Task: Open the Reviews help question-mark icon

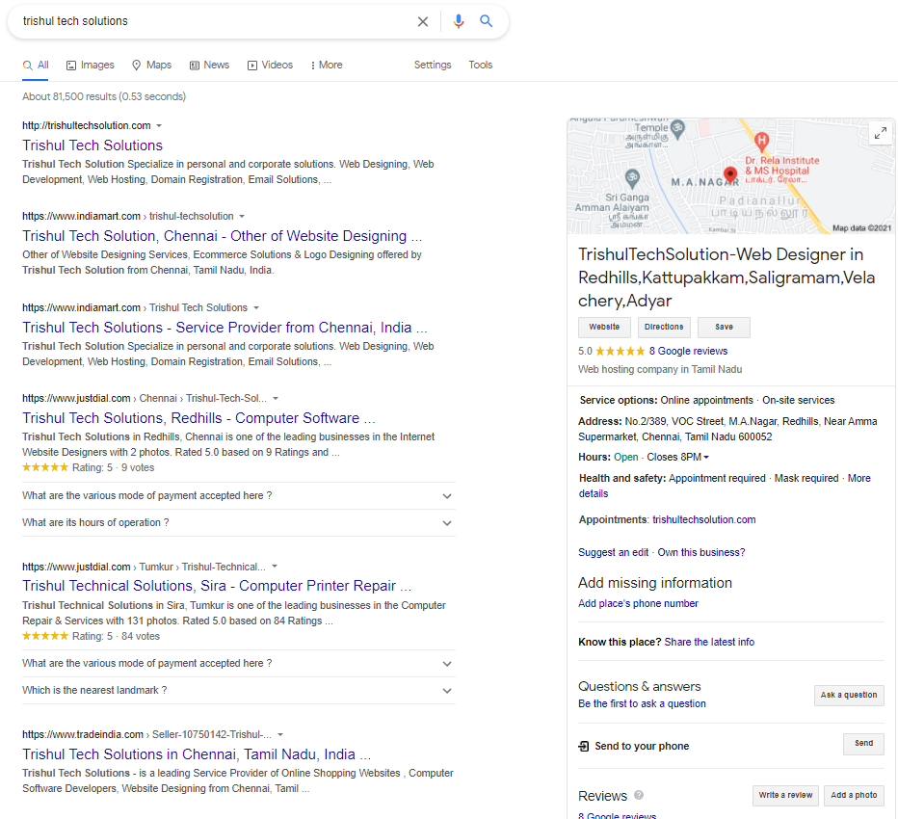Action: [639, 795]
